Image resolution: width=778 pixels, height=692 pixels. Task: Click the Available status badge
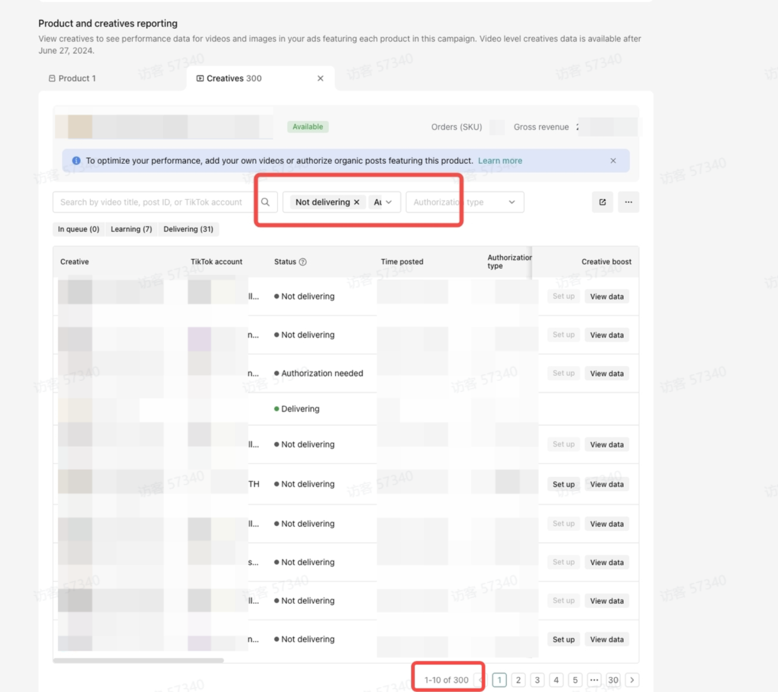pos(308,127)
